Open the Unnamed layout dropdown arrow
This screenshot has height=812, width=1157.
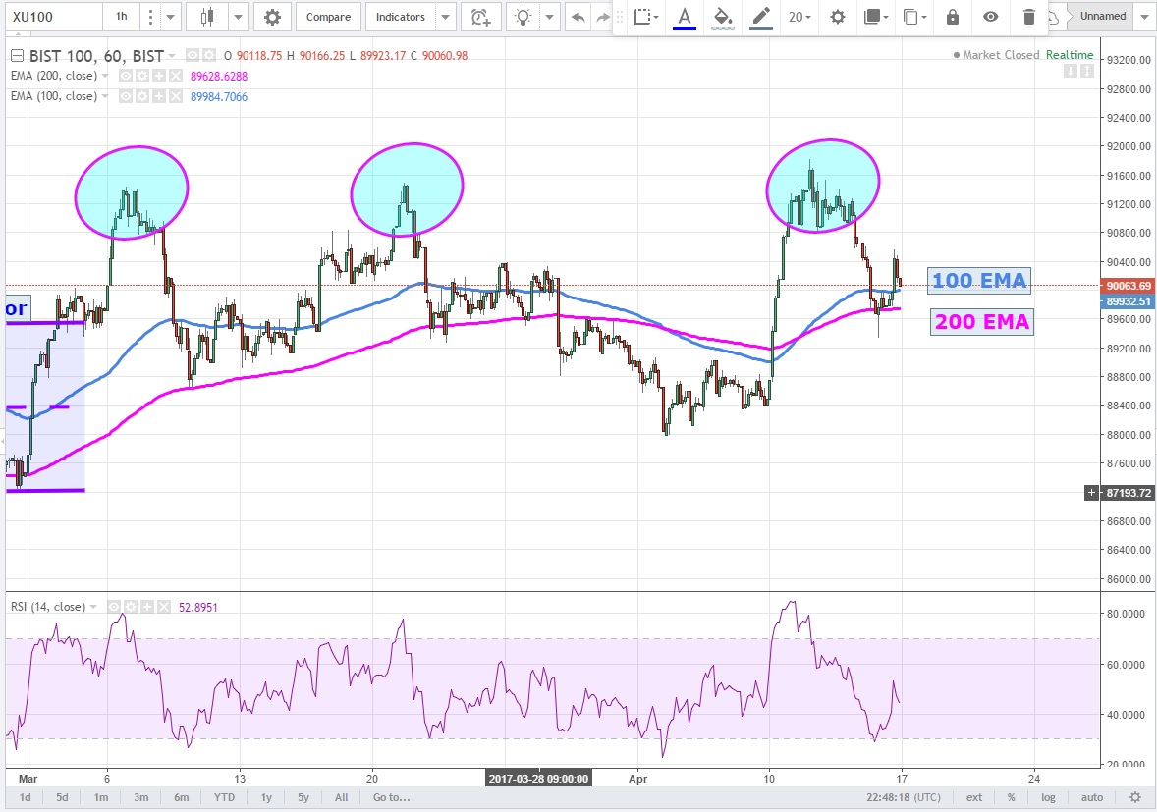[1144, 17]
